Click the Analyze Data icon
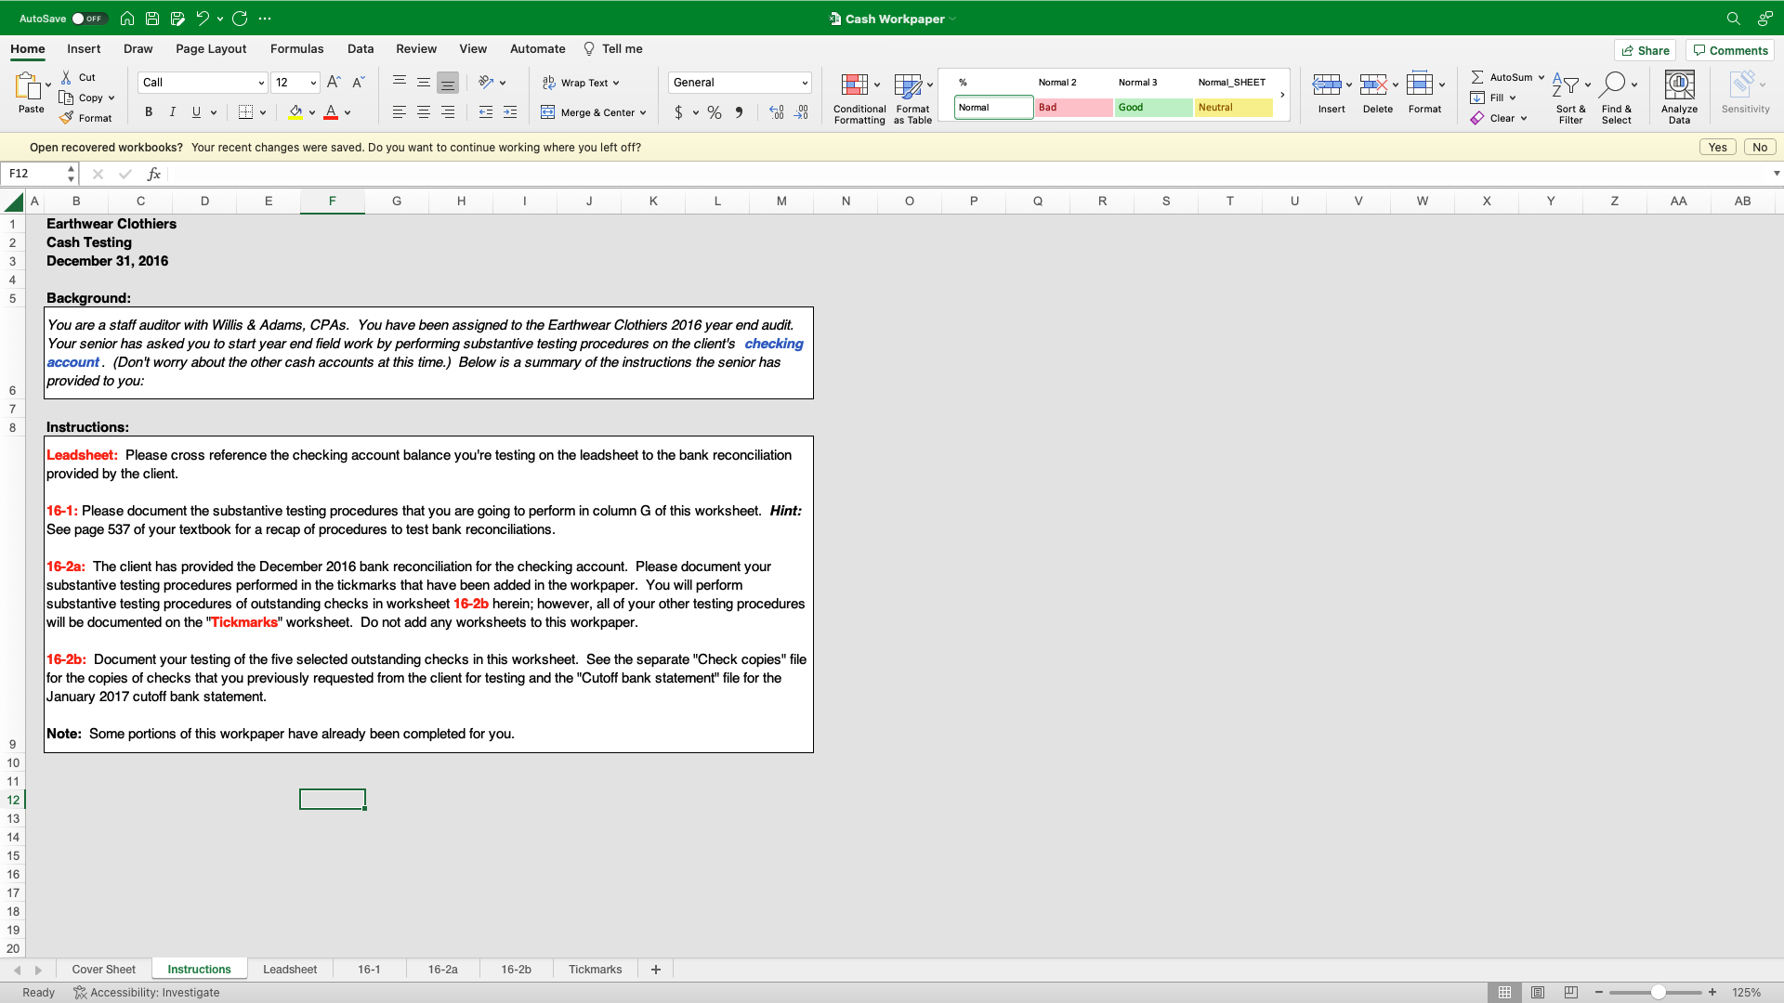Viewport: 1784px width, 1003px height. [1678, 86]
